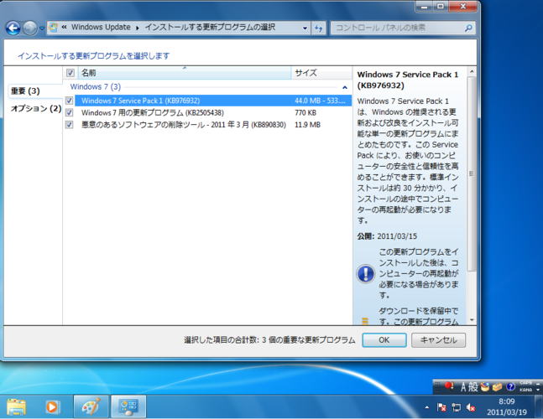The height and width of the screenshot is (419, 543).
Task: Click the details pane scroll down arrow
Action: [x=472, y=320]
